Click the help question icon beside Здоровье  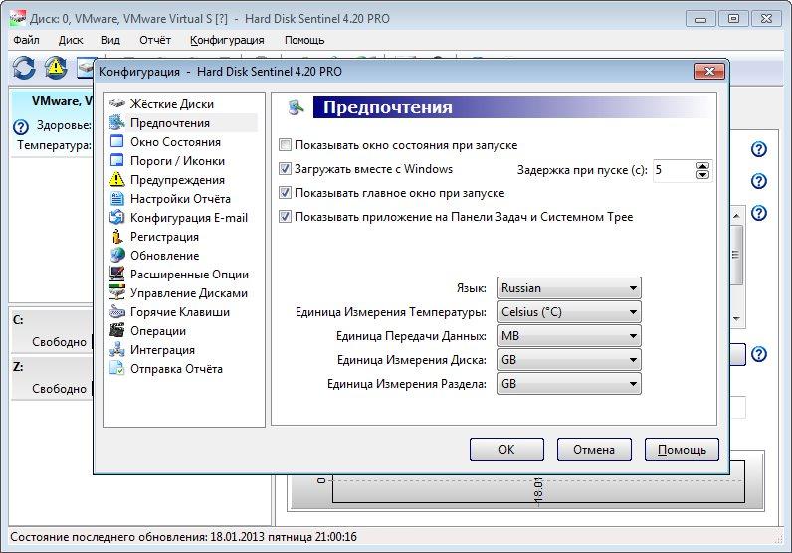point(21,126)
